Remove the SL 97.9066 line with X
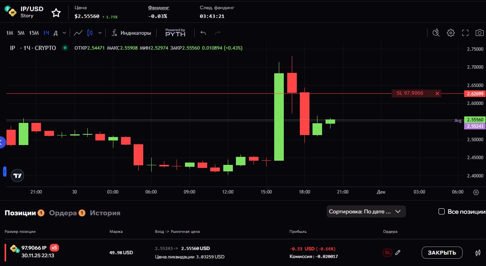Screen dimensions: 486x266 (437, 94)
